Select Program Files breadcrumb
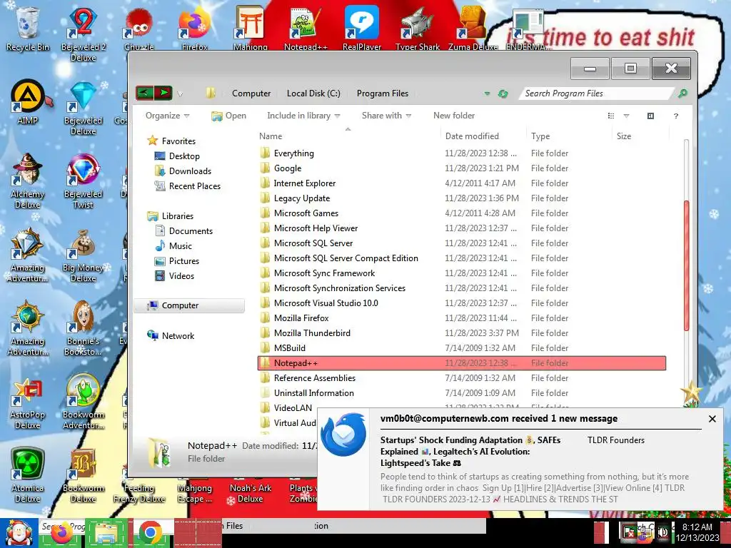Image resolution: width=731 pixels, height=548 pixels. [383, 93]
